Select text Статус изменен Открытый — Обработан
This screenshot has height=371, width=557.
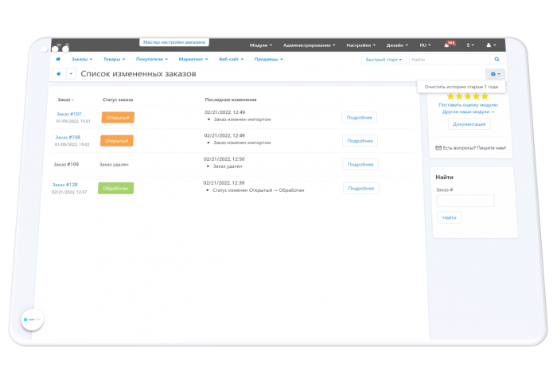259,190
